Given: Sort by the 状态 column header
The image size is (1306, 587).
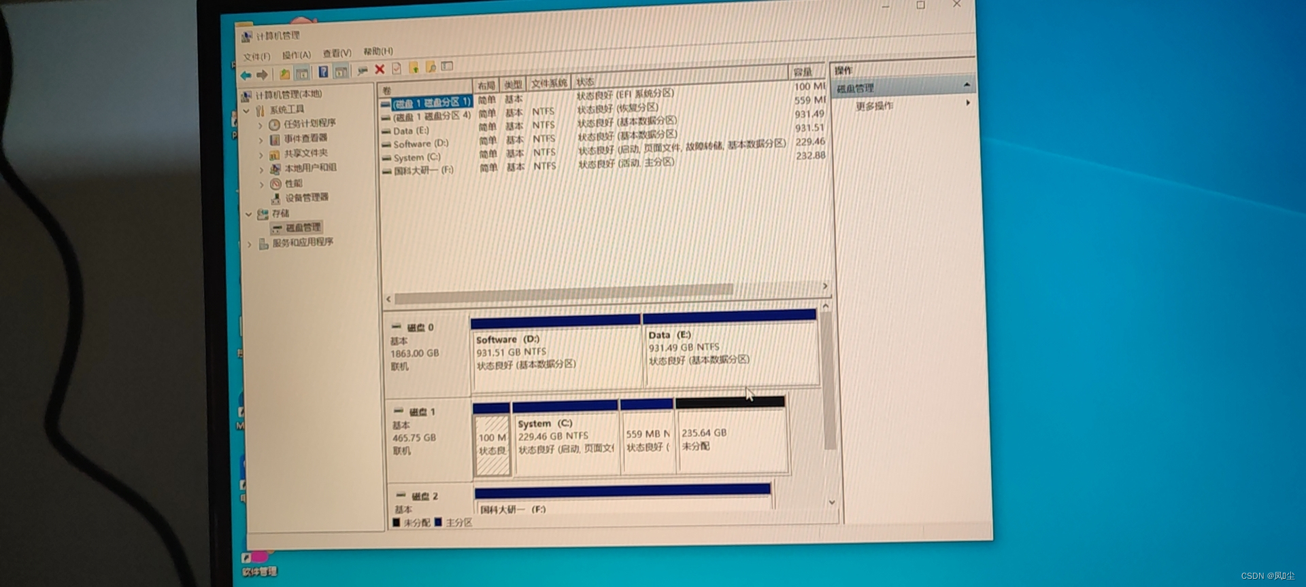Looking at the screenshot, I should coord(680,77).
